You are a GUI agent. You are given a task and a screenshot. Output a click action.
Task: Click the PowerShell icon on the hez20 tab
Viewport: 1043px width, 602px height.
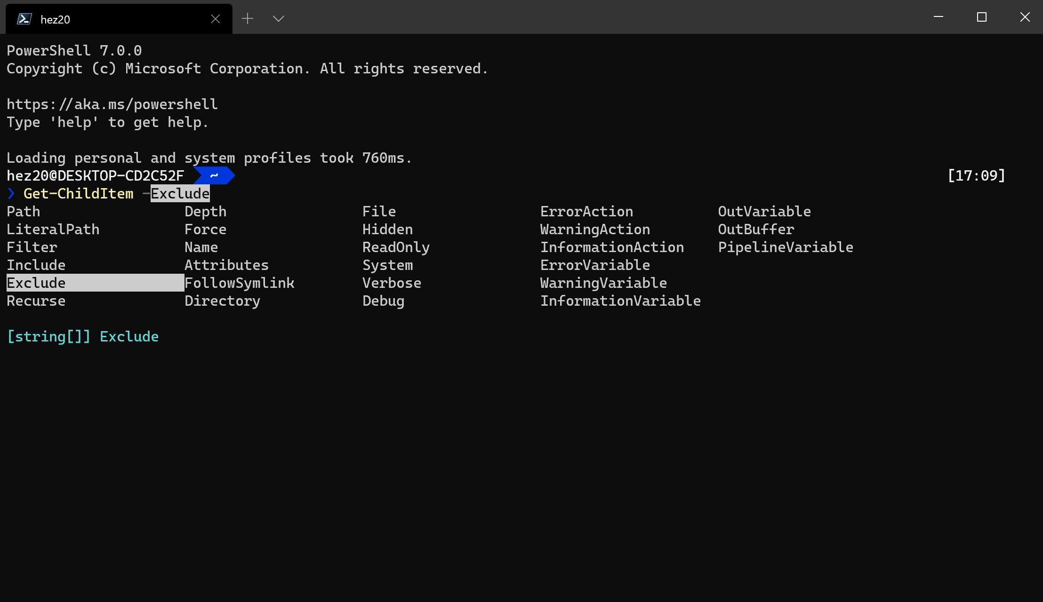pyautogui.click(x=24, y=19)
